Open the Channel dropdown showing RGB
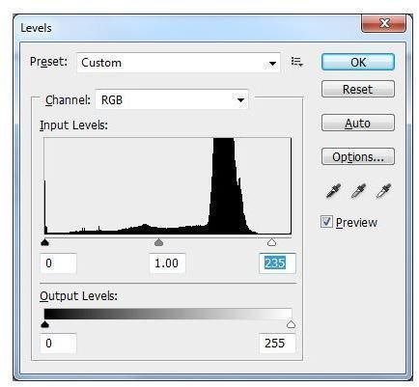Screen dimensions: 419x387 pyautogui.click(x=172, y=100)
